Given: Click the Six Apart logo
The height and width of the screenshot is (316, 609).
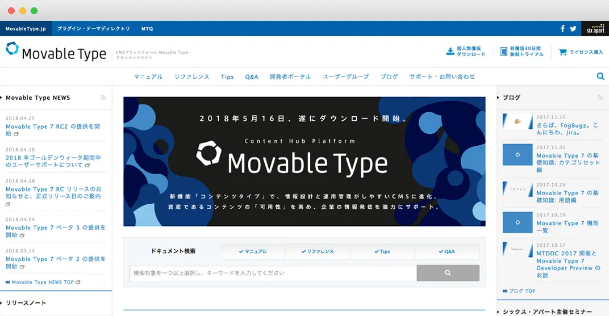Looking at the screenshot, I should [595, 28].
